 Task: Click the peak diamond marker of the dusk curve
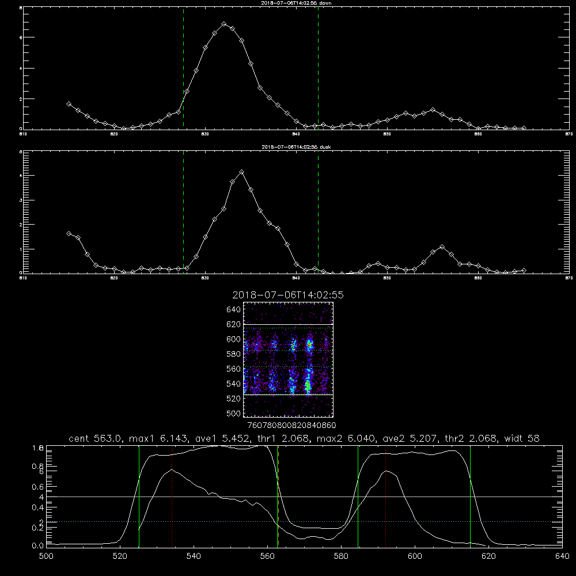tap(241, 172)
